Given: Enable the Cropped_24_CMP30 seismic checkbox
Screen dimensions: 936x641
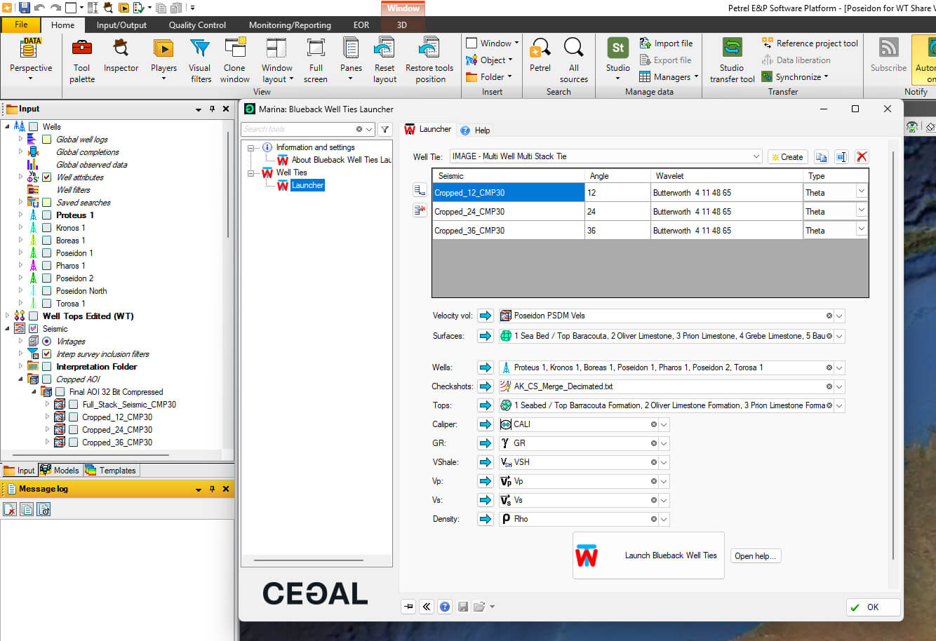Looking at the screenshot, I should 73,430.
